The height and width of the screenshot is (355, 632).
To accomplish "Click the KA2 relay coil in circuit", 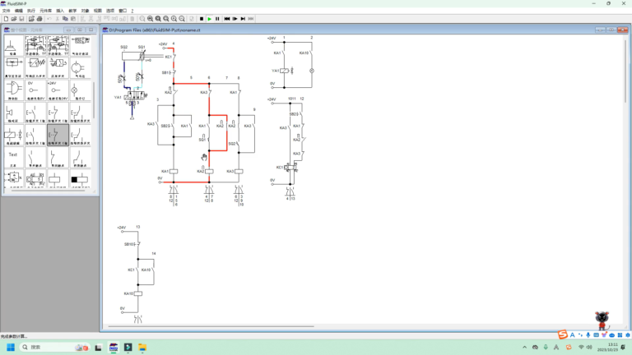I will point(209,171).
